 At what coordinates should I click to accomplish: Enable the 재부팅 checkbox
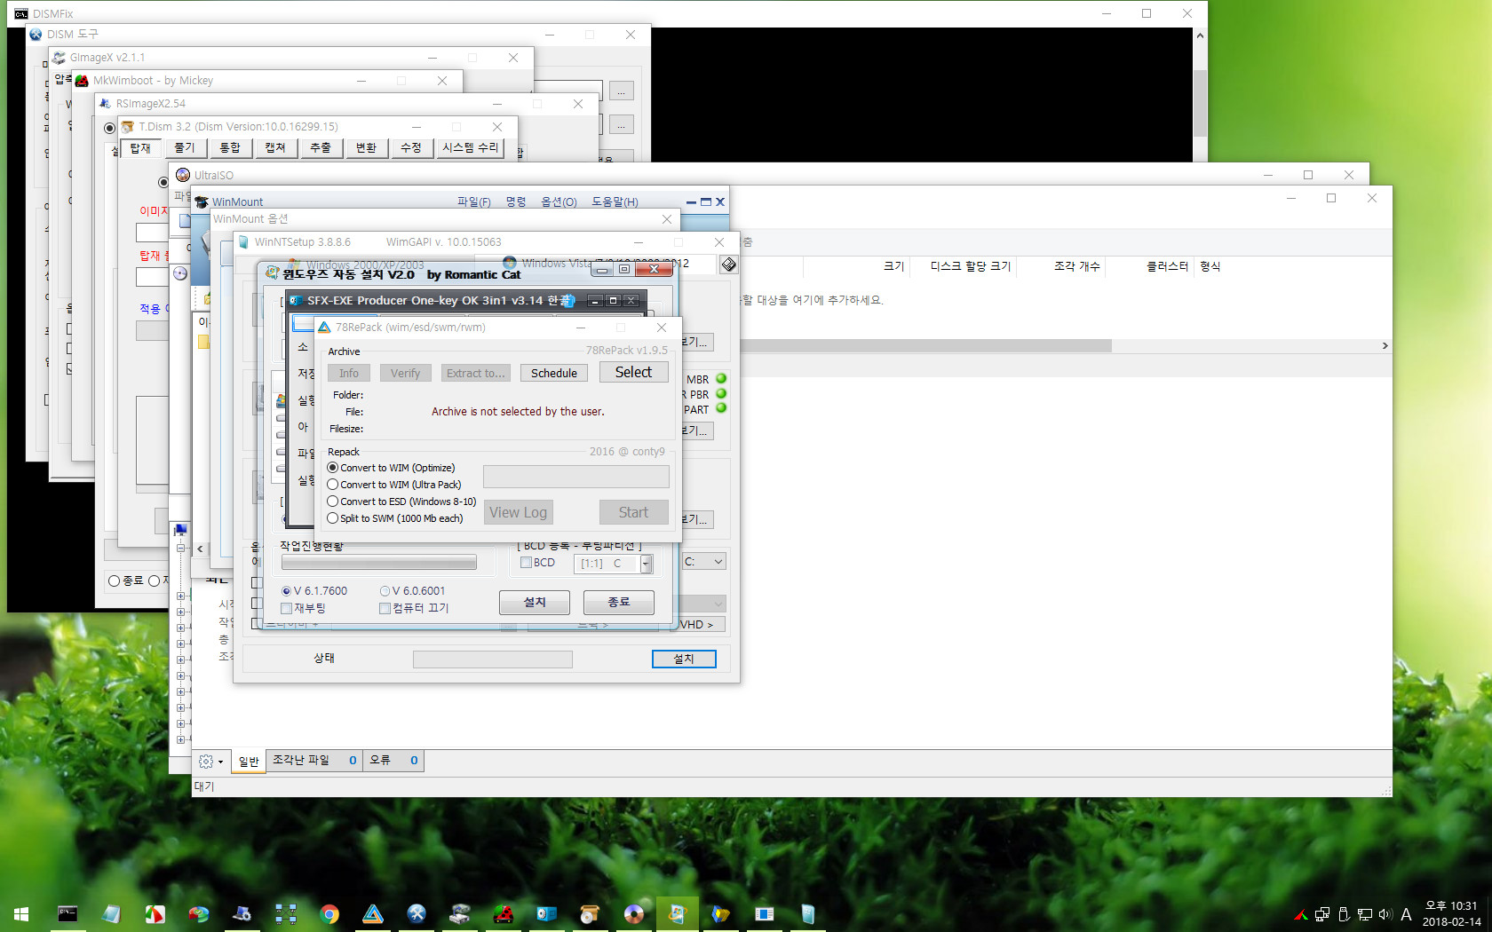(x=286, y=609)
